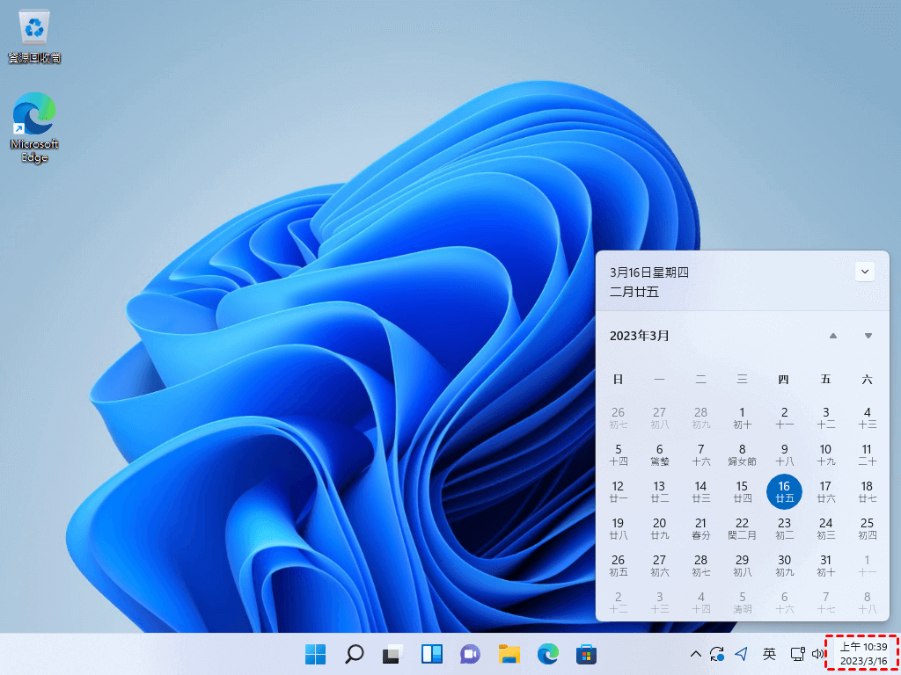The height and width of the screenshot is (675, 901).
Task: Open the Recycle Bin desktop icon
Action: [34, 35]
